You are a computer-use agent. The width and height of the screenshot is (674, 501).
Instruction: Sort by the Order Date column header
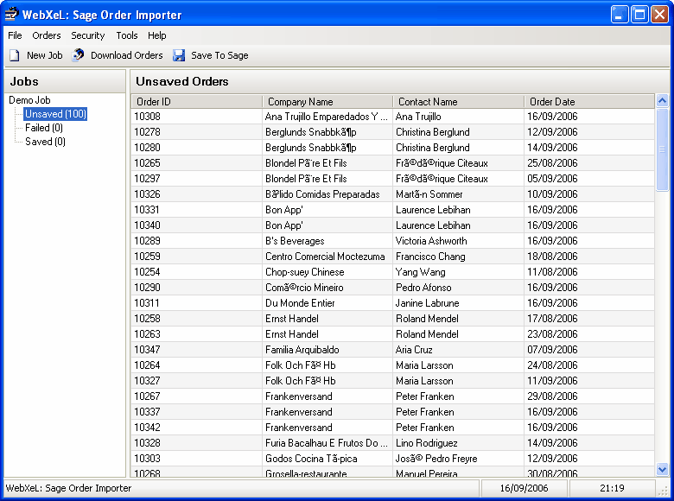click(589, 102)
